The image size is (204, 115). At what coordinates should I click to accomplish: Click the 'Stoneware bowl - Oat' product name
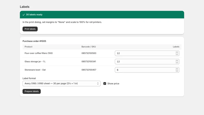click(x=35, y=70)
